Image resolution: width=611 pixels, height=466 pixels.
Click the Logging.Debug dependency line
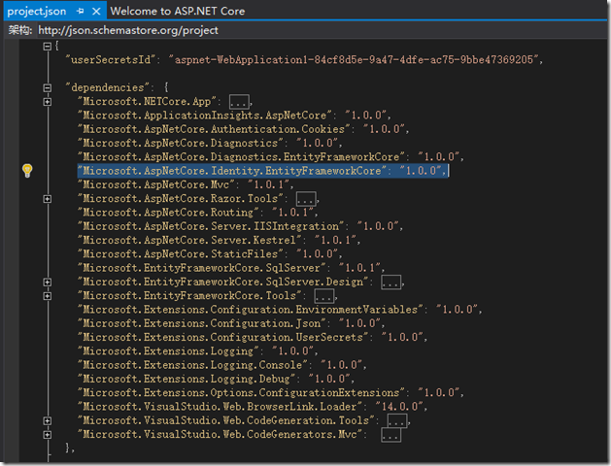click(216, 379)
